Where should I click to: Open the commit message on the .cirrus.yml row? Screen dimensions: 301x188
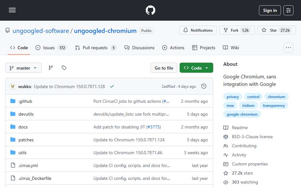[132, 165]
